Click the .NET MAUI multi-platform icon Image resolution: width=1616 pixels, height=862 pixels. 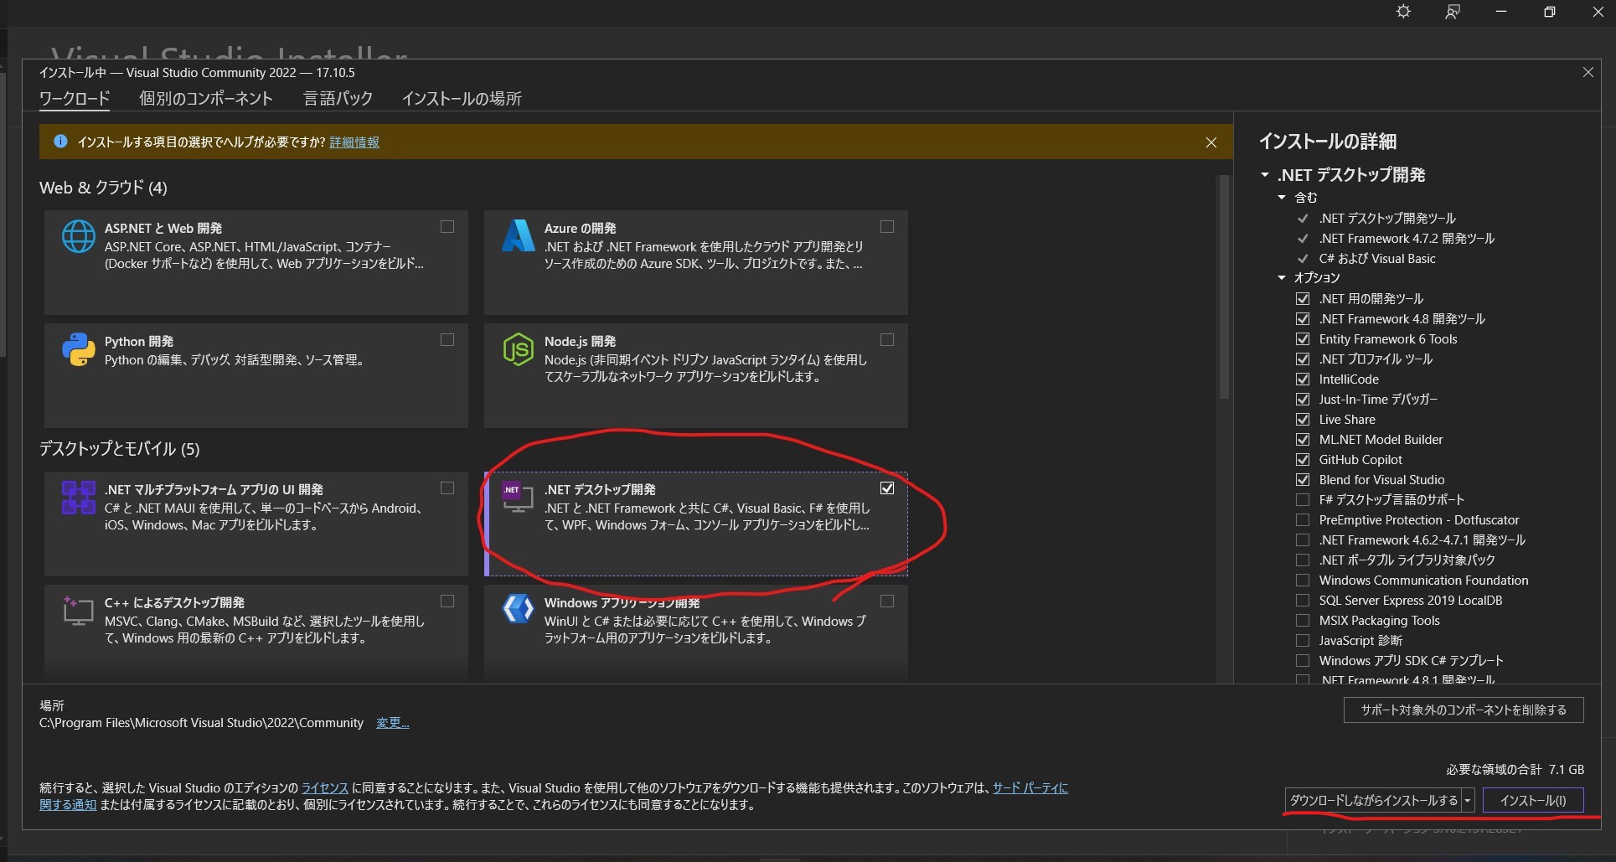click(x=79, y=497)
